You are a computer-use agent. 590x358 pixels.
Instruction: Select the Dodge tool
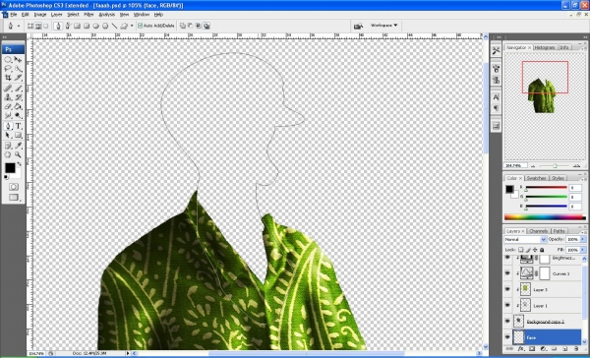[18, 116]
